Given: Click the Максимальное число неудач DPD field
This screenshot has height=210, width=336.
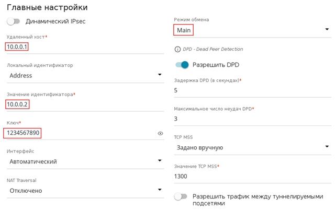Looking at the screenshot, I should point(251,119).
